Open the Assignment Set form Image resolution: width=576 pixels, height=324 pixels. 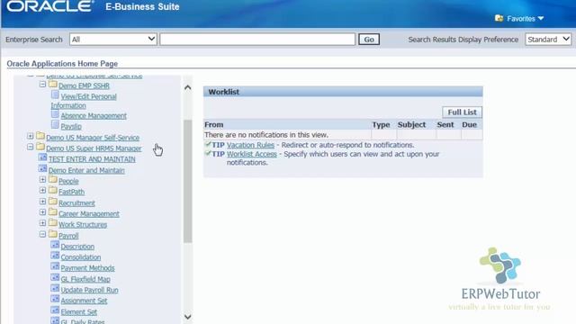84,301
